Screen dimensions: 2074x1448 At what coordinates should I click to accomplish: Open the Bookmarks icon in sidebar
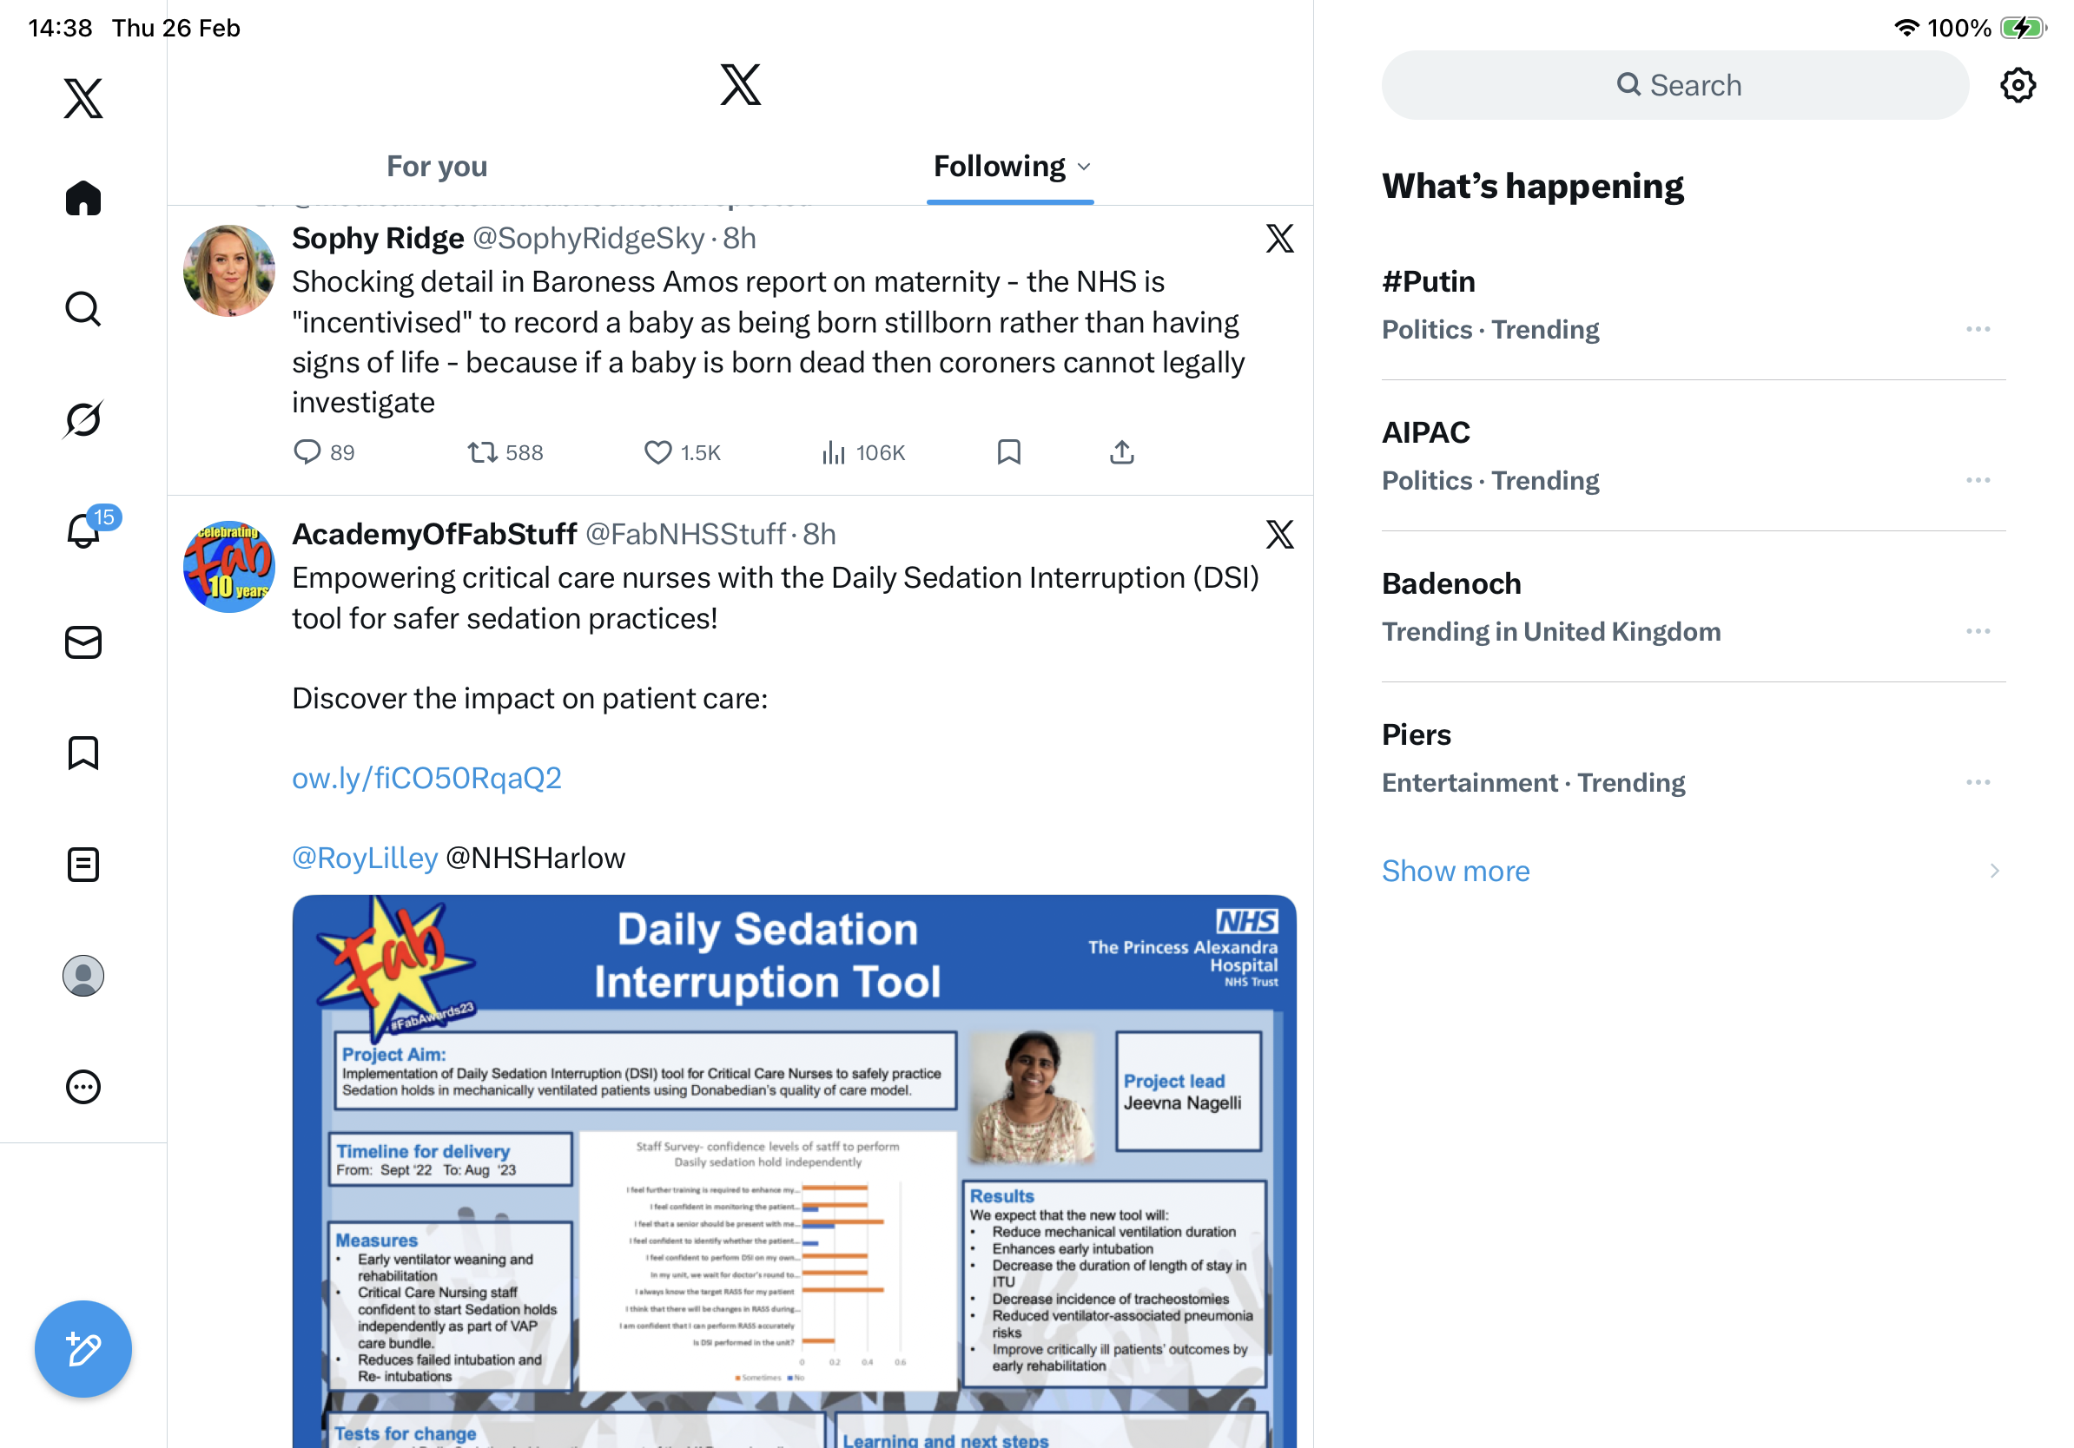tap(83, 753)
